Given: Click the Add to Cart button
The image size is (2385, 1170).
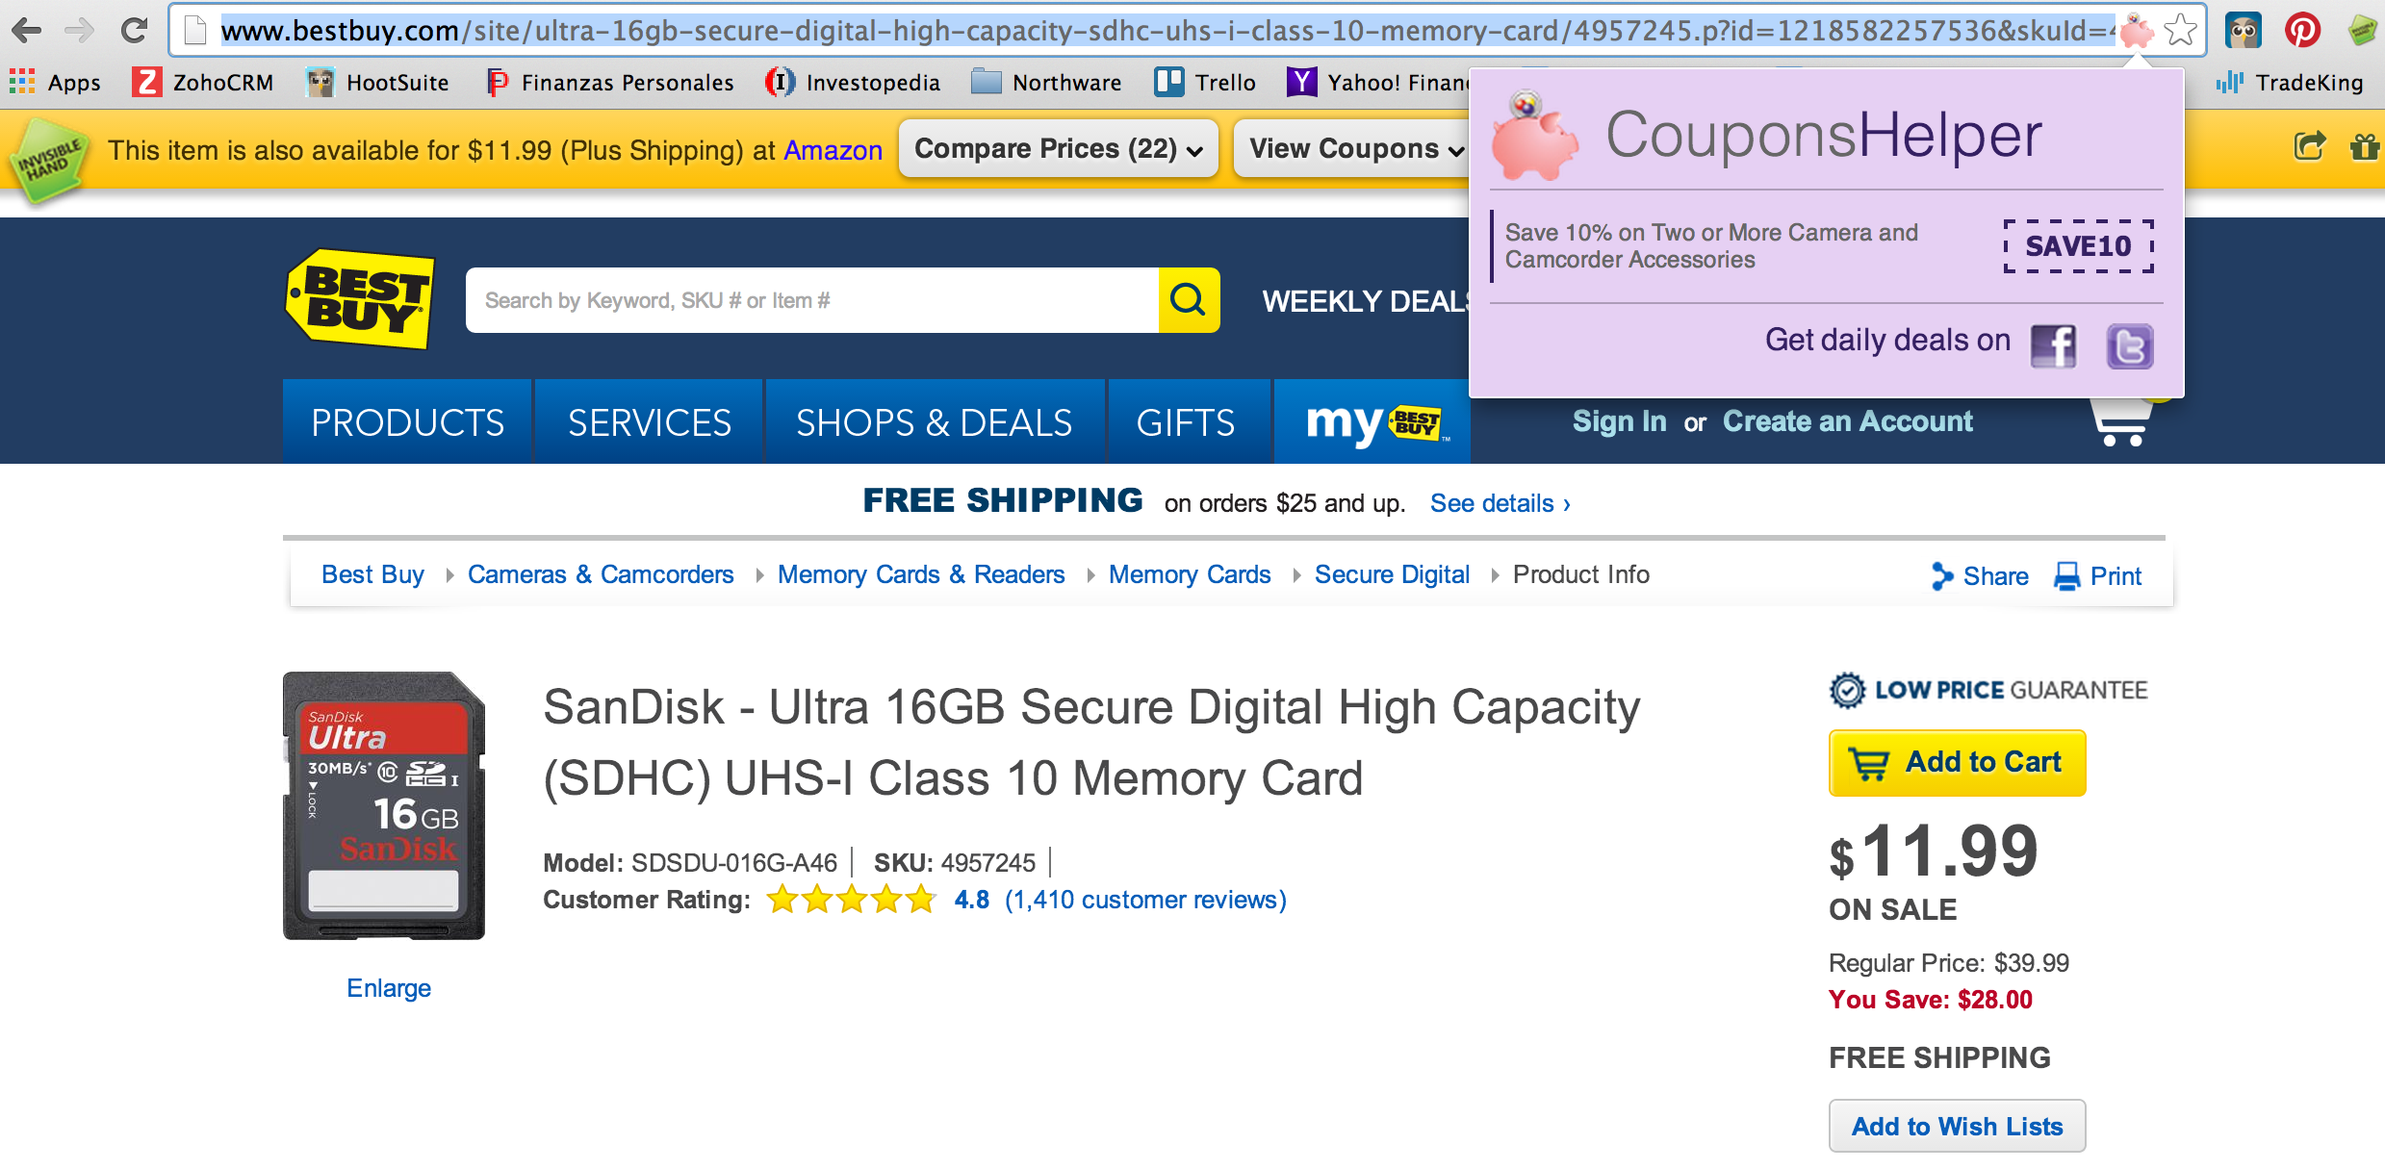Looking at the screenshot, I should click(1957, 762).
